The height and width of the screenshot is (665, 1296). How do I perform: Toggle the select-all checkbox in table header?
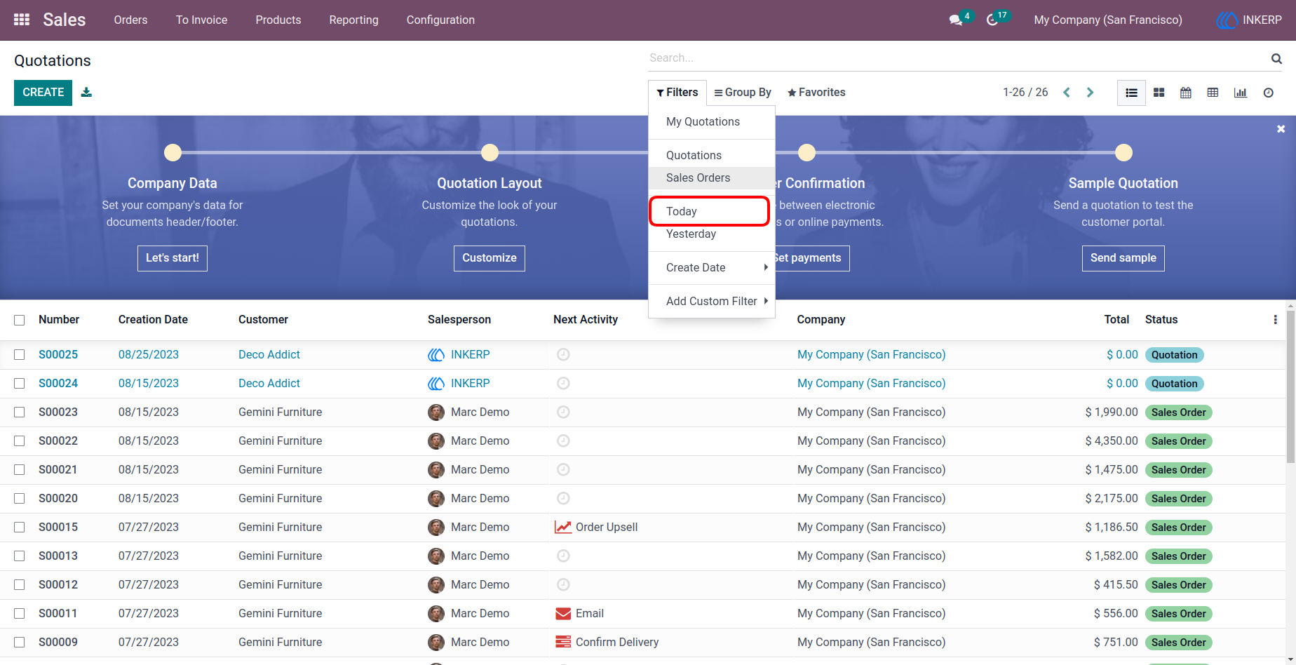tap(20, 320)
